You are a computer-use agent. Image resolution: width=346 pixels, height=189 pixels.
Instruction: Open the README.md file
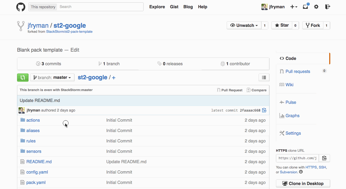click(39, 162)
